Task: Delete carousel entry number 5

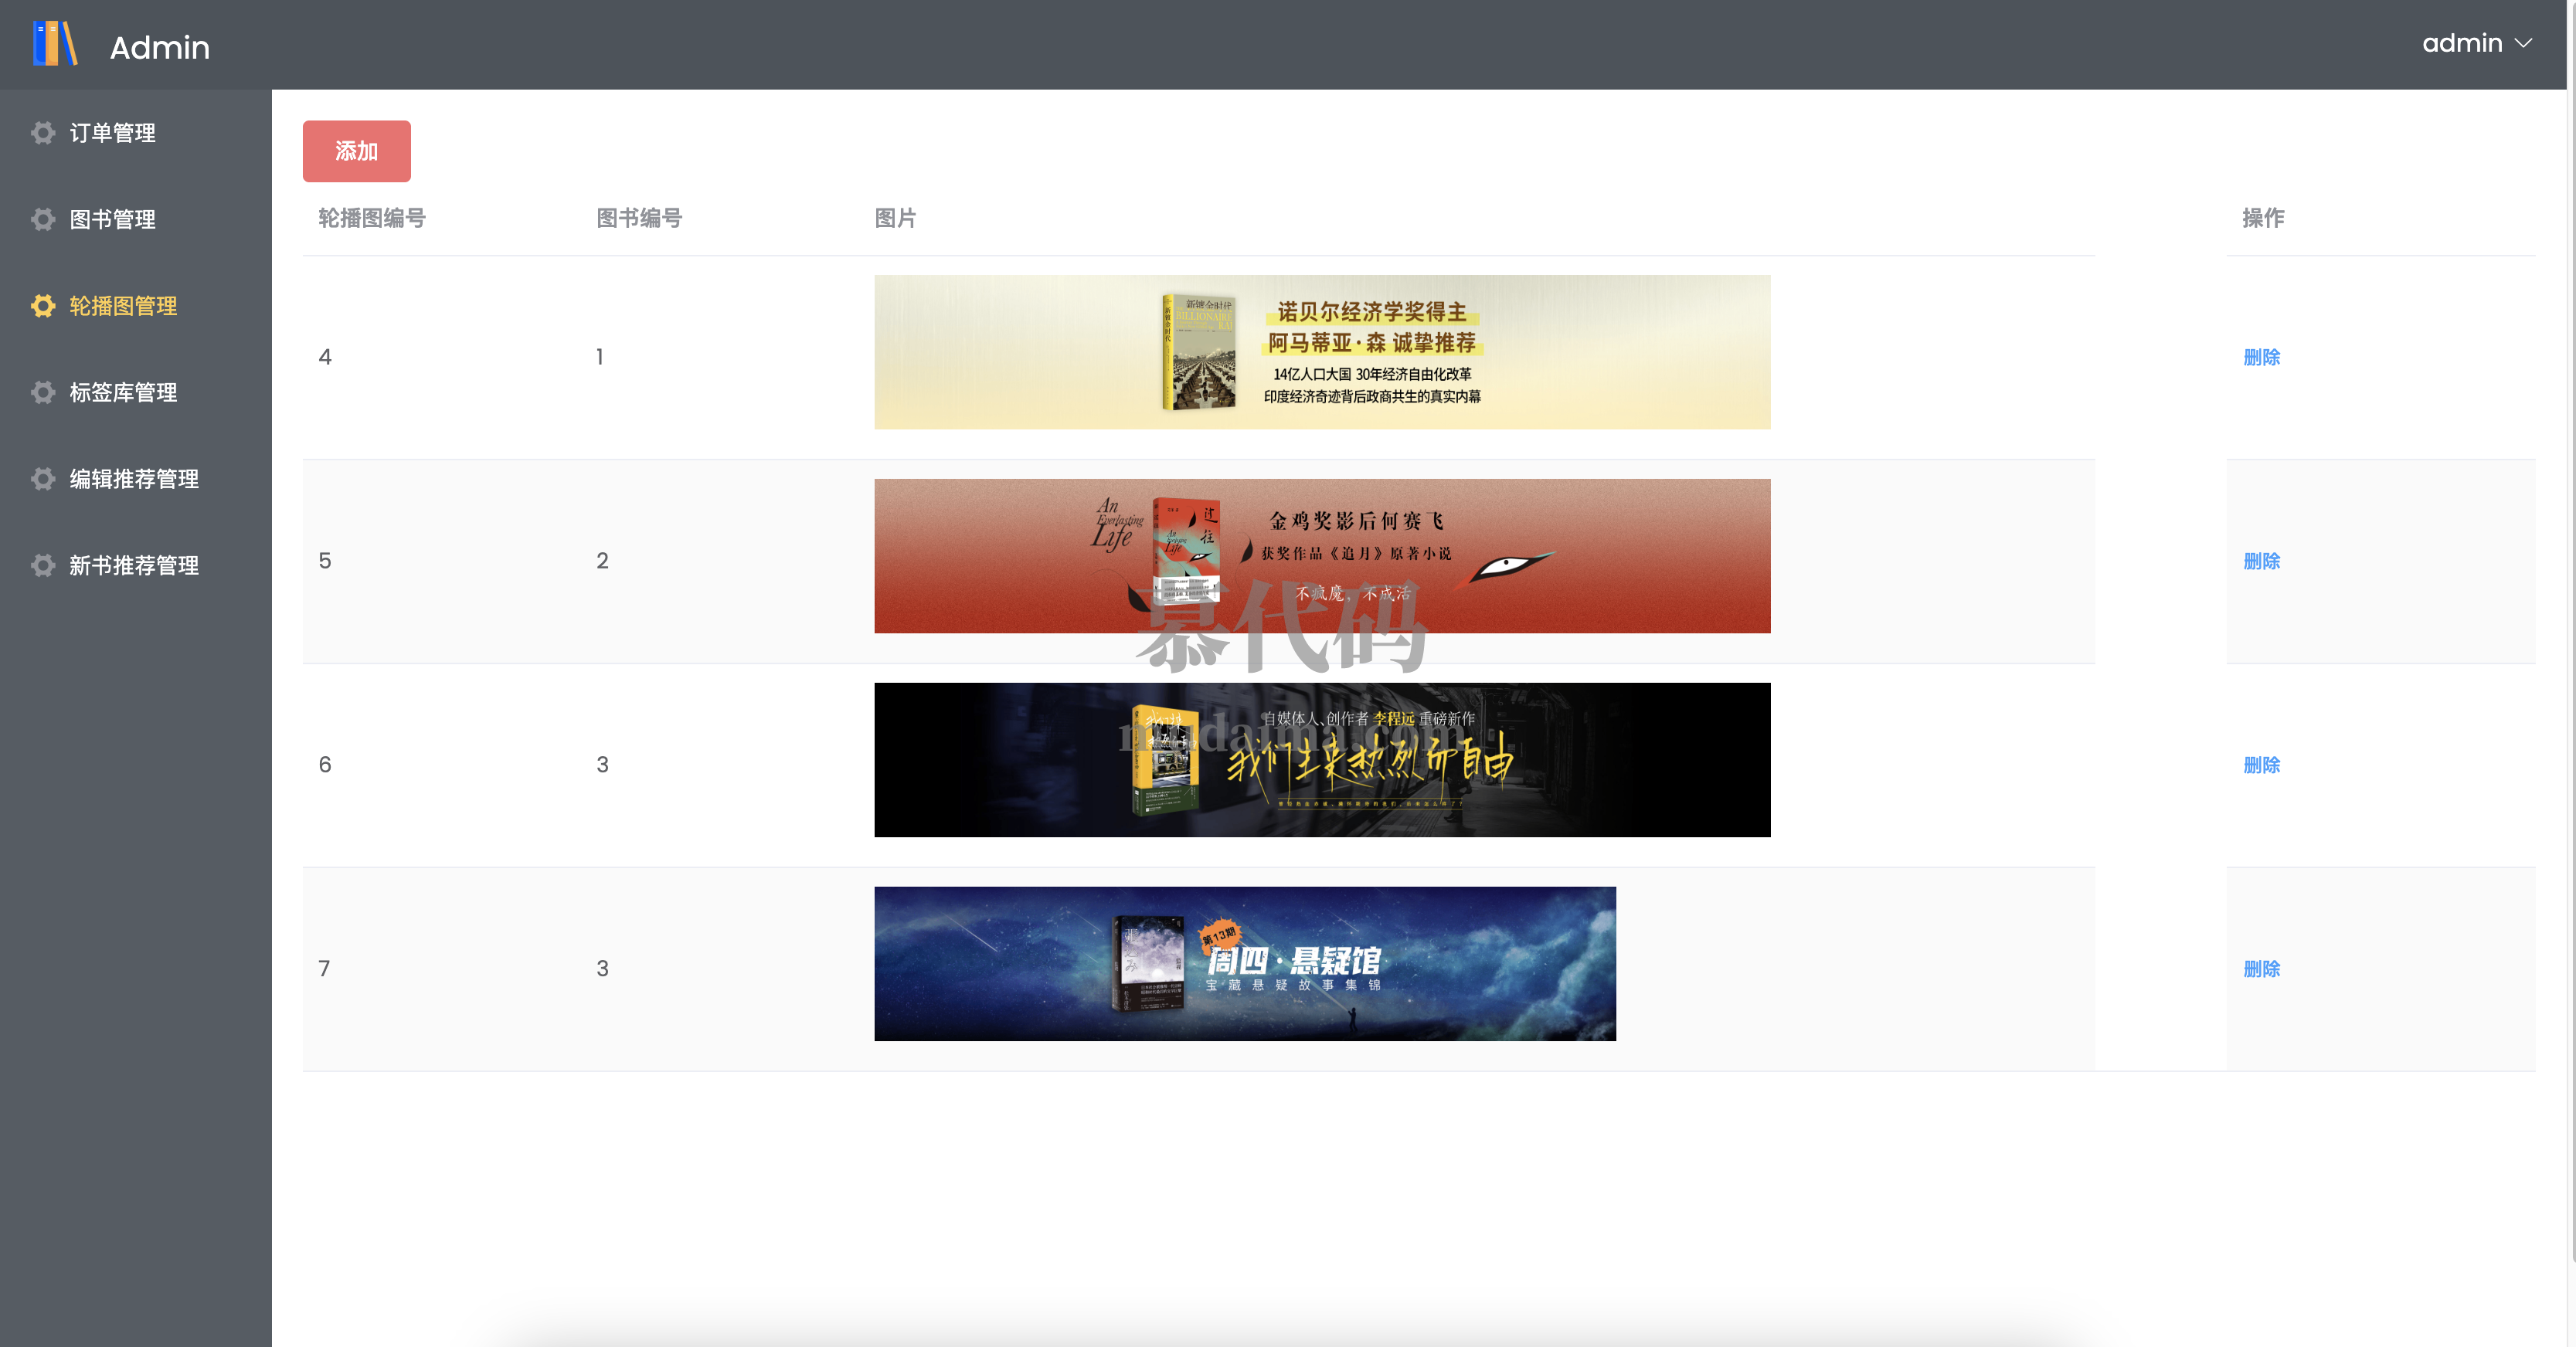Action: (x=2261, y=561)
